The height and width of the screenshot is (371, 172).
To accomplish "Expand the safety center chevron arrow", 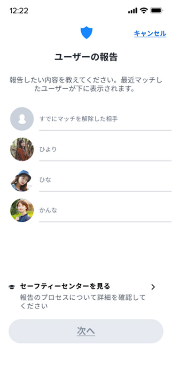I will tap(153, 287).
